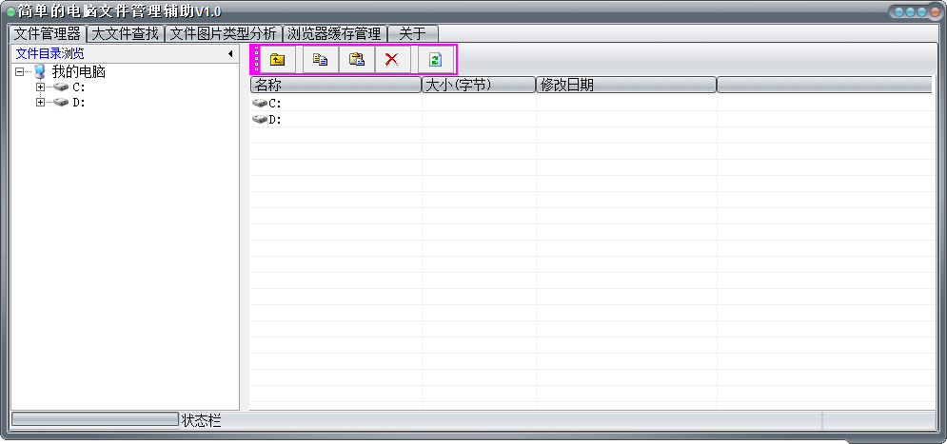Select C: label in directory tree
The width and height of the screenshot is (947, 444).
(79, 87)
